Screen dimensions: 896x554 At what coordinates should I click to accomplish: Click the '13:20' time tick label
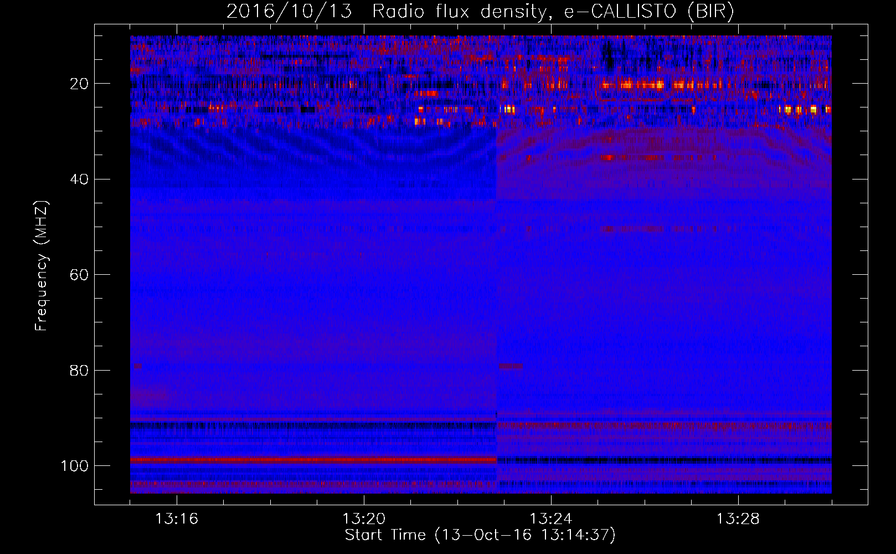pos(364,519)
